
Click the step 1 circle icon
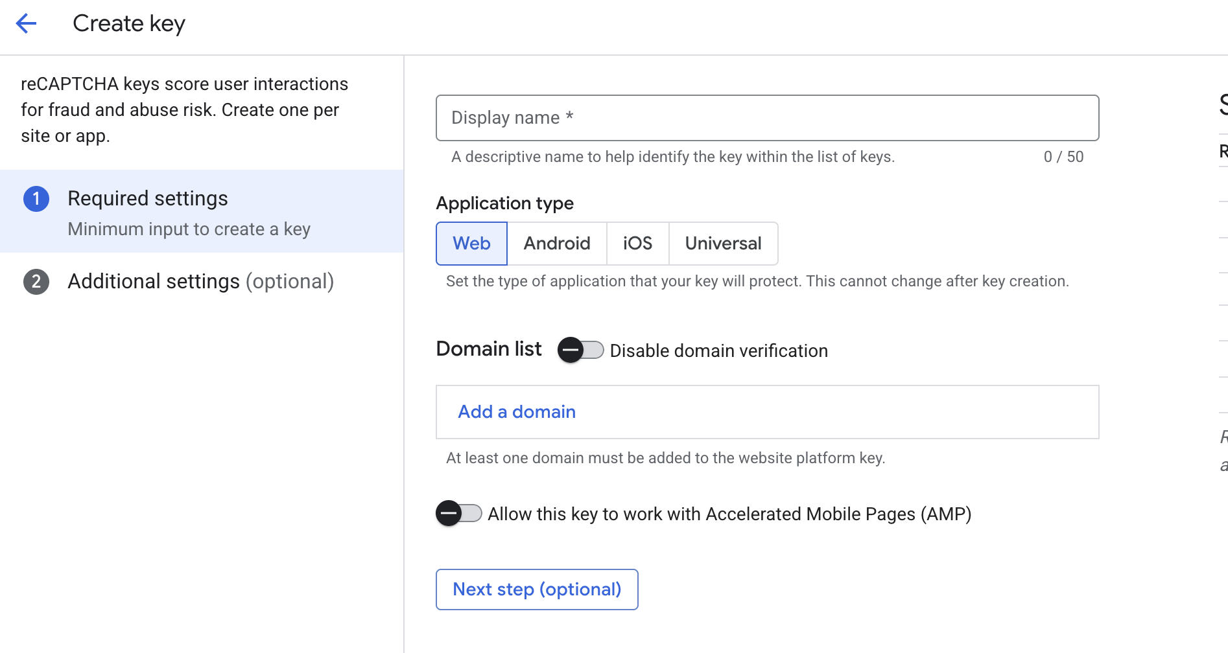click(36, 199)
